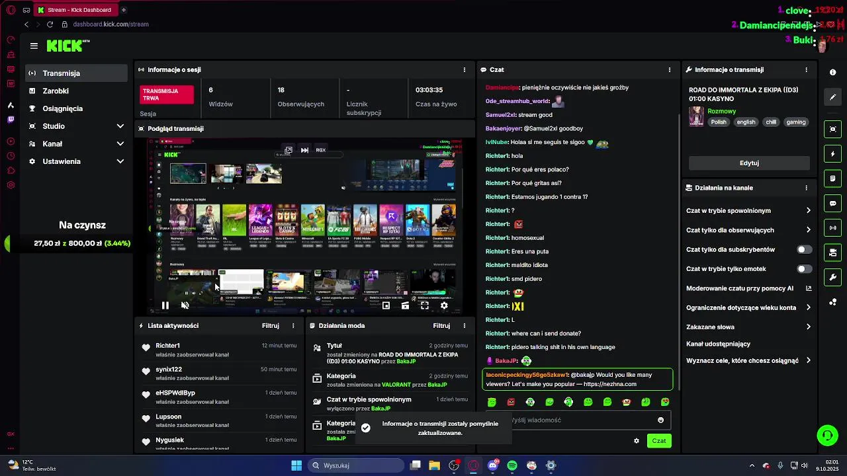Open the hamburger menu beside Kick logo

[34, 46]
